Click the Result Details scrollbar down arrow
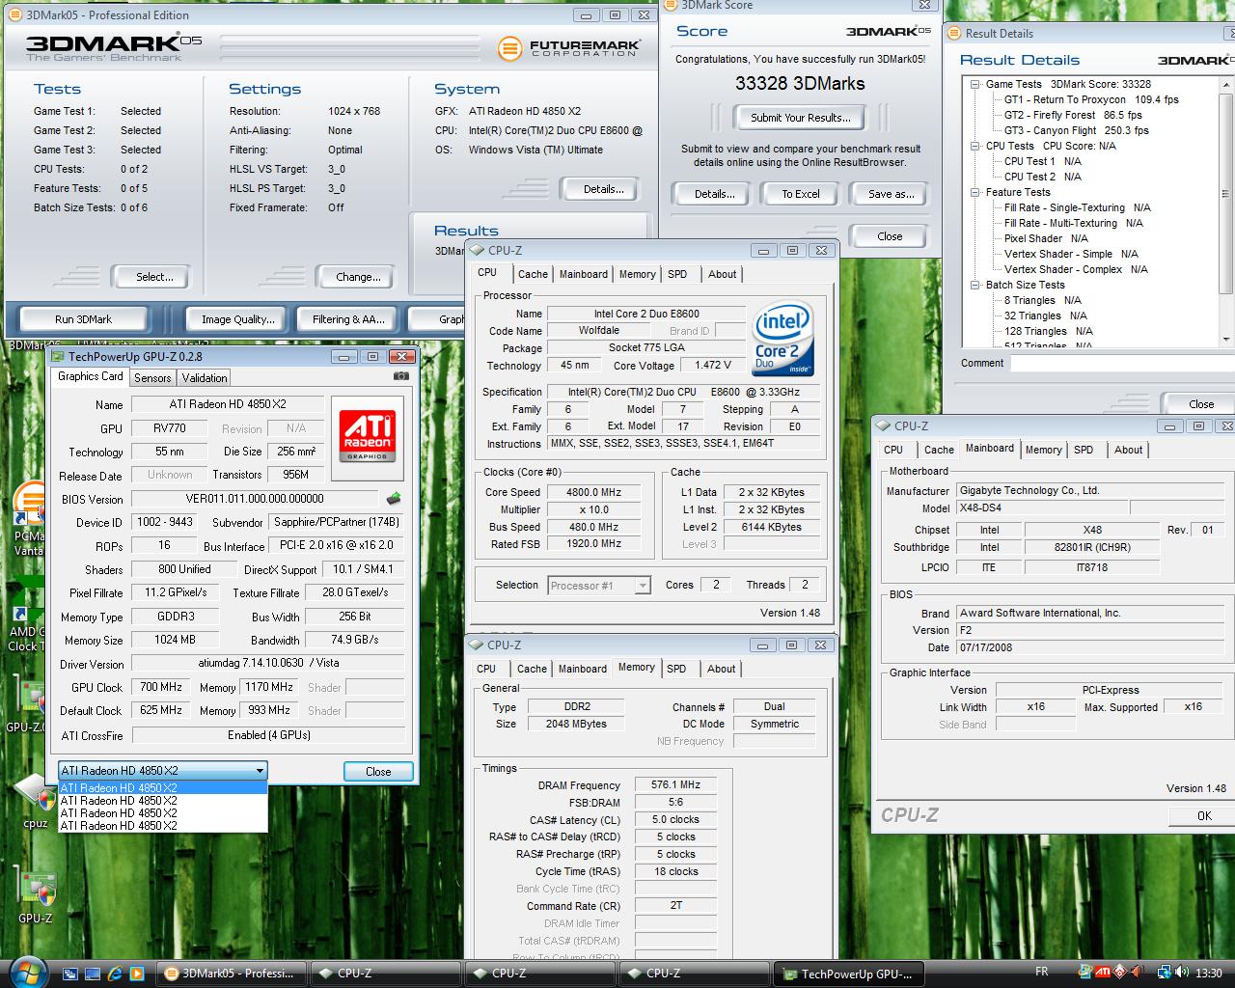 click(x=1226, y=339)
